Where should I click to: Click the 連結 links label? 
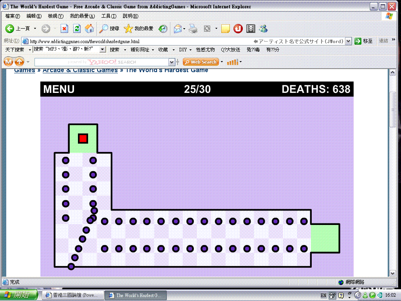383,41
